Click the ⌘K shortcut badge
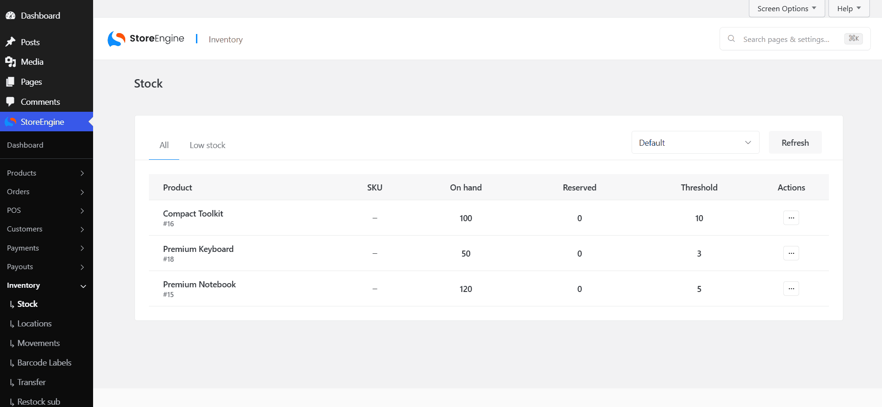The height and width of the screenshot is (407, 882). (854, 39)
